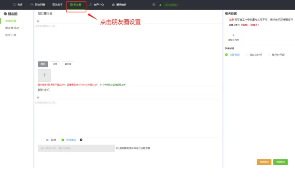Screen dimensions: 295x196
Task: Click the 预览发送 button
Action: pyautogui.click(x=264, y=162)
